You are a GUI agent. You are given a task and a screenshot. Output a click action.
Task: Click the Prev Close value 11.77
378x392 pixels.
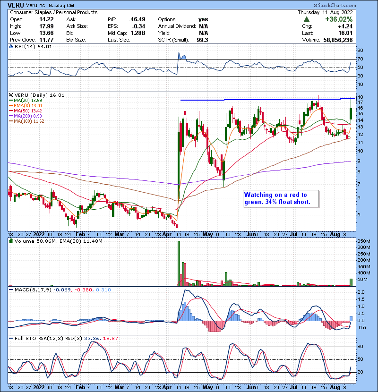point(46,40)
